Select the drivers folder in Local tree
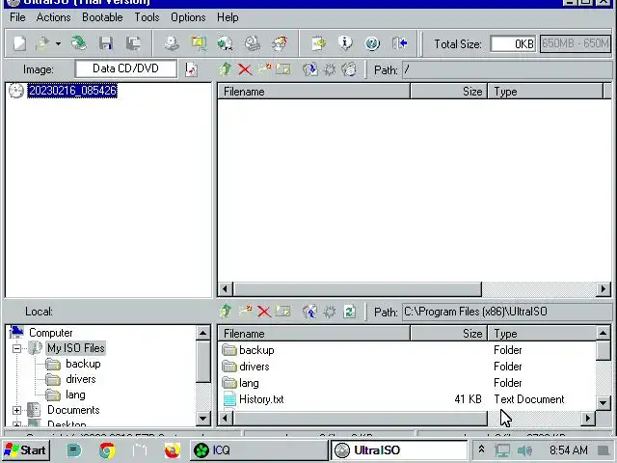The width and height of the screenshot is (617, 463). coord(81,379)
